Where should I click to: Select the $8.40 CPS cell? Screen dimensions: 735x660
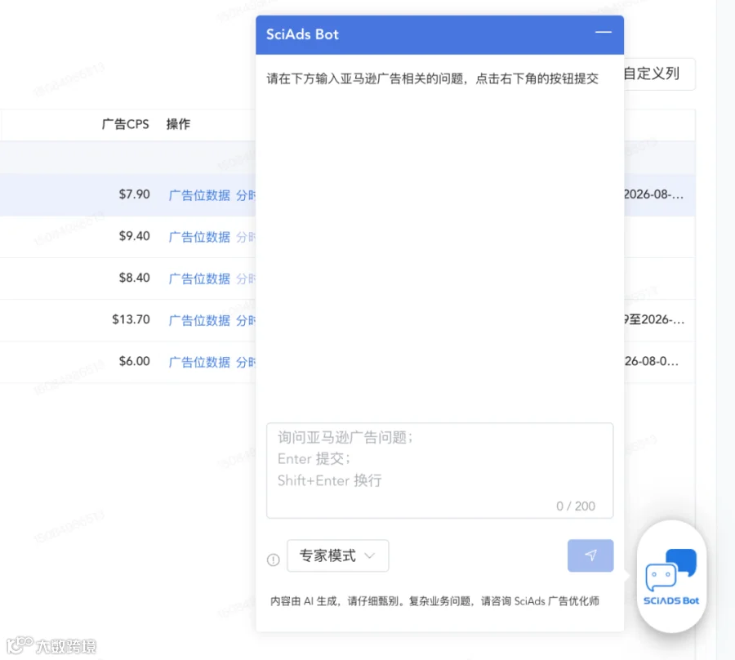point(134,278)
